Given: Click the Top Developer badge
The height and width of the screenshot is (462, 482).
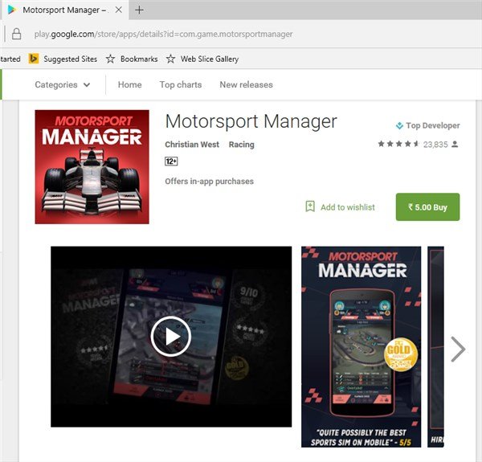Looking at the screenshot, I should 427,125.
